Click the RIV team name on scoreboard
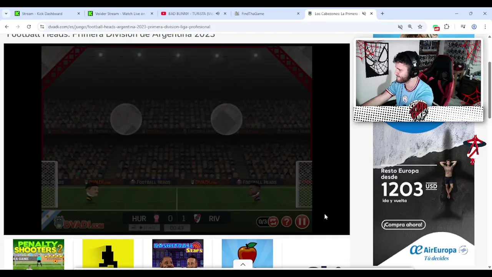This screenshot has width=492, height=277. click(214, 219)
